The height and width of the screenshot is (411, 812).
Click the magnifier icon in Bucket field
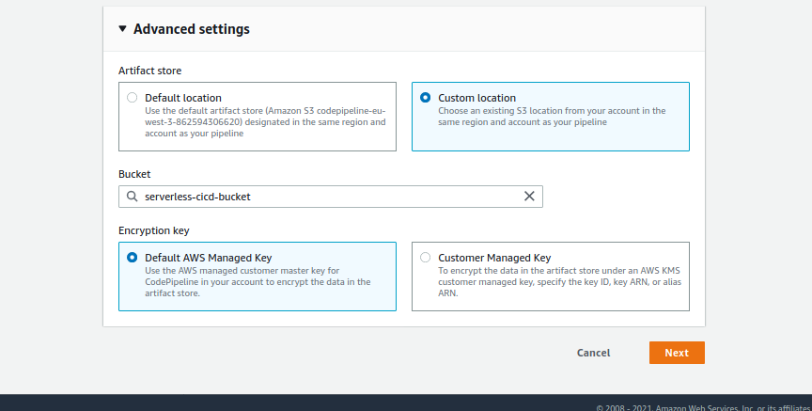pos(132,197)
